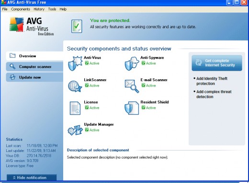Select the Overview tab in the sidebar
The width and height of the screenshot is (249, 183).
click(34, 56)
